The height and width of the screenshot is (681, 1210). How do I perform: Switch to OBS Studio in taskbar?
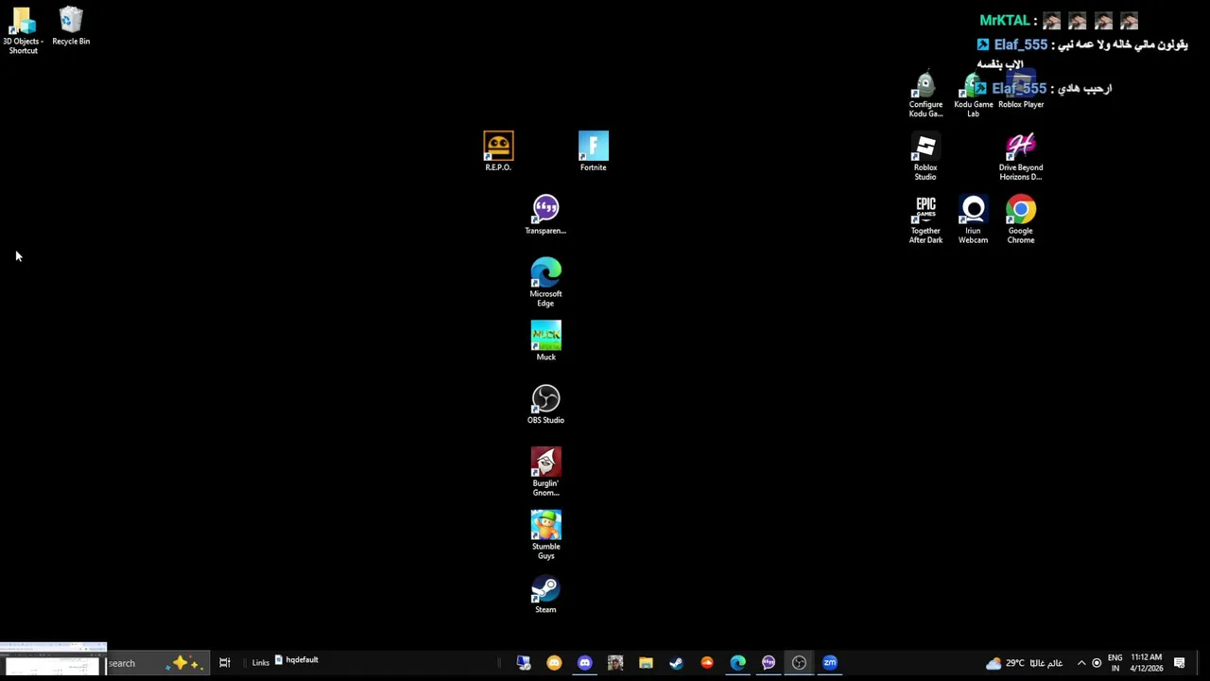click(799, 663)
